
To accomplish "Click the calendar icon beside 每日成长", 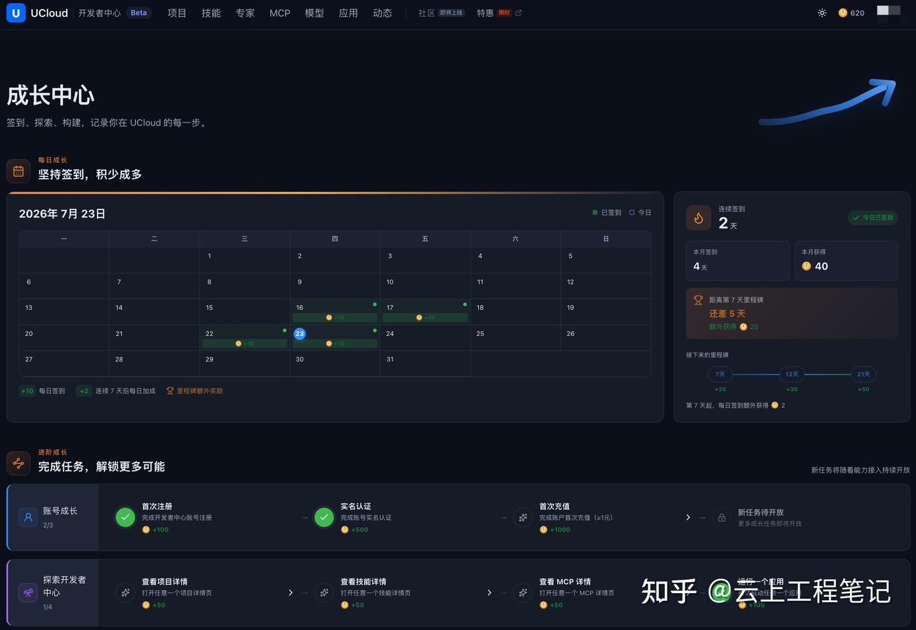I will tap(18, 171).
